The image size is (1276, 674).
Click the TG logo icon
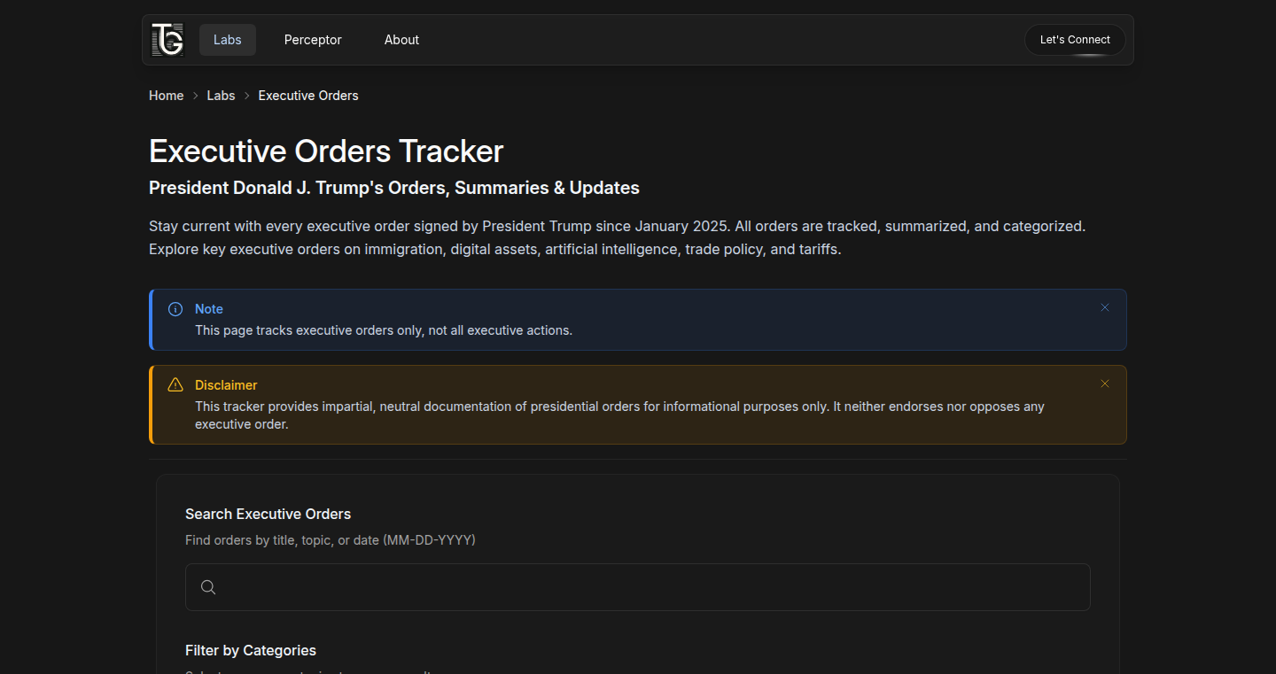click(x=167, y=40)
